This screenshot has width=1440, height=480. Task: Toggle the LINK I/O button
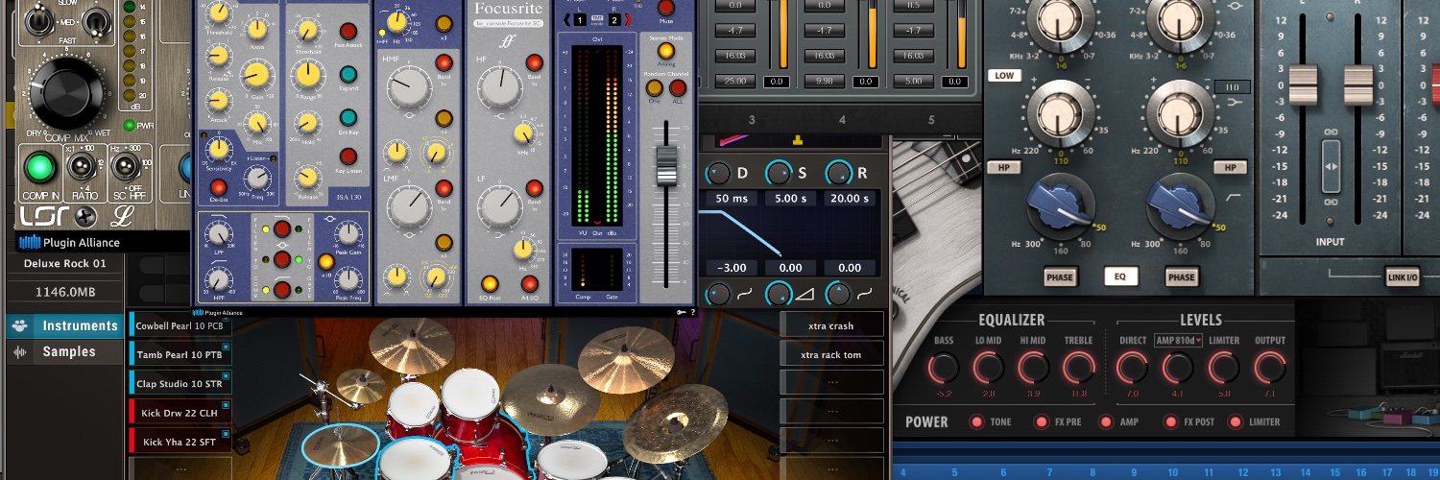click(1402, 278)
